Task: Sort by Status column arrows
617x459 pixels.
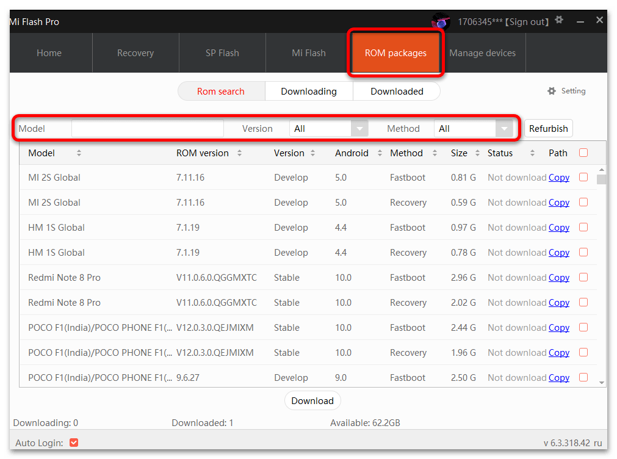Action: pos(532,153)
